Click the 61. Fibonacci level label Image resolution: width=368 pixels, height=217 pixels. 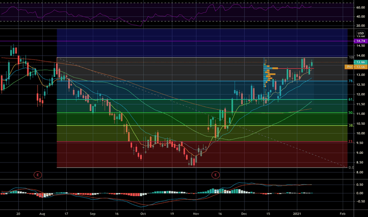(351, 99)
